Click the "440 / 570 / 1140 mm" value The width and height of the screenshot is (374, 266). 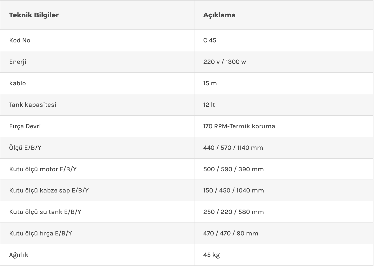tap(233, 148)
